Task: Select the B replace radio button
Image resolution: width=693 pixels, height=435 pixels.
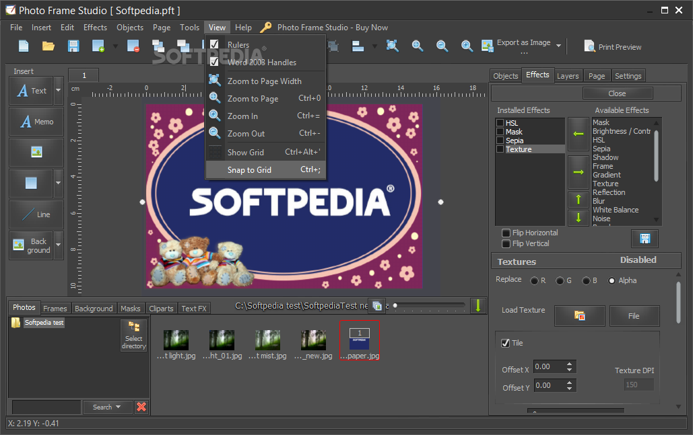Action: click(586, 280)
